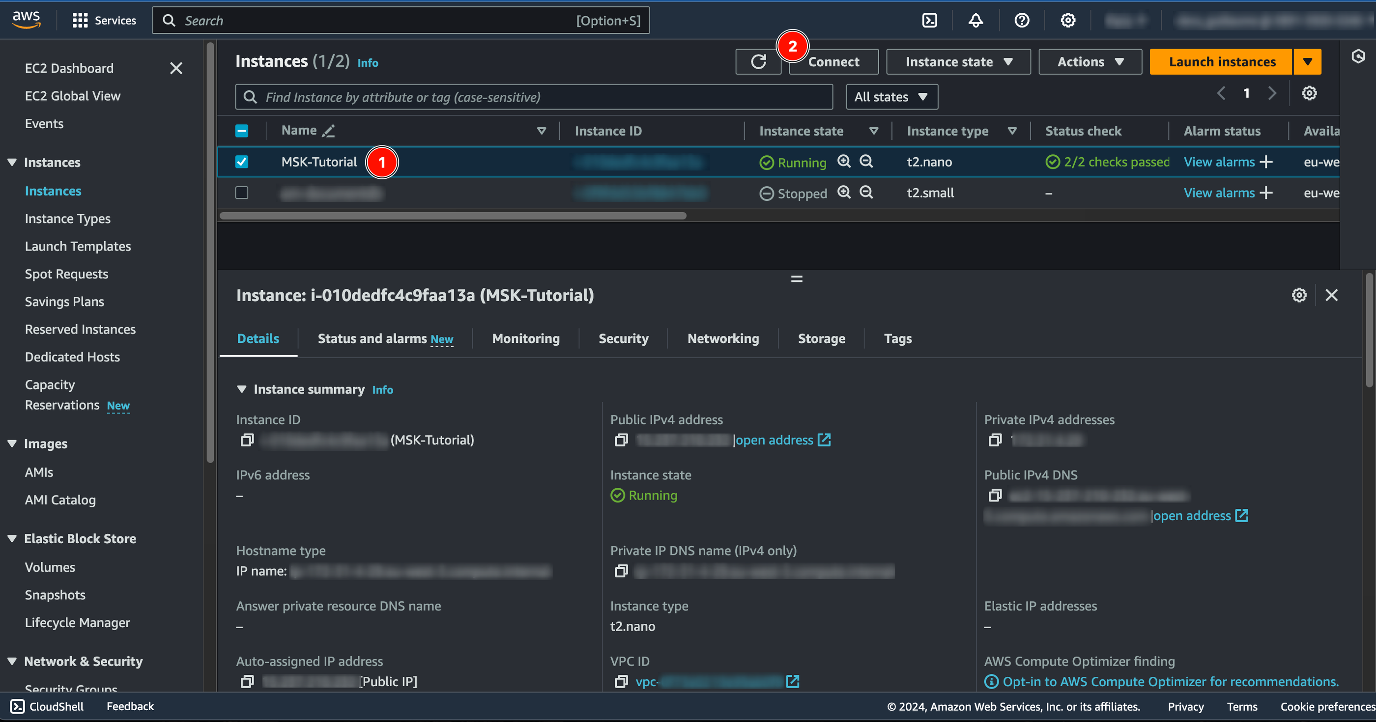Screen dimensions: 1376x722
Task: Open View alarms for MSK-Tutorial row
Action: 1219,162
